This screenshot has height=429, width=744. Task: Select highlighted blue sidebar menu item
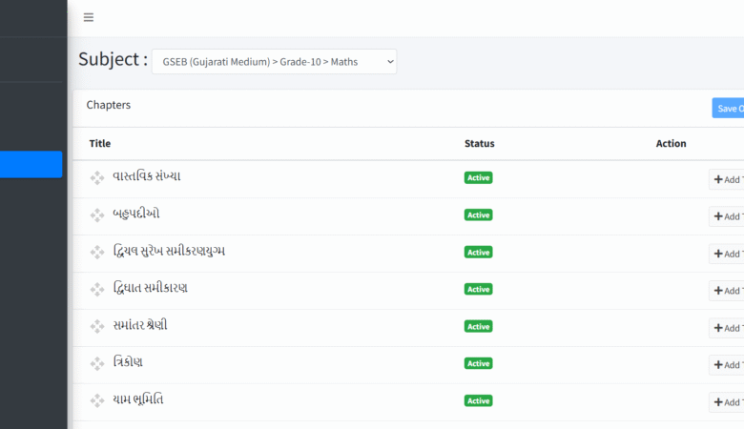pos(31,165)
